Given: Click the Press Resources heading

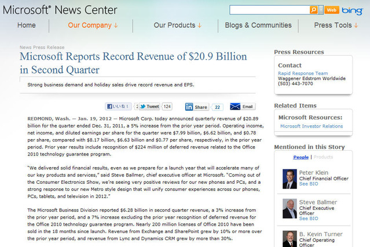Looking at the screenshot, I should (x=299, y=52).
